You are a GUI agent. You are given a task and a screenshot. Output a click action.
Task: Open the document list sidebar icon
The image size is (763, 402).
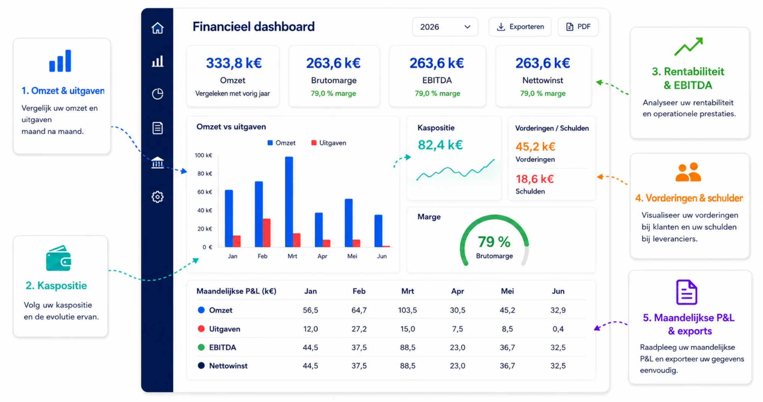(158, 128)
